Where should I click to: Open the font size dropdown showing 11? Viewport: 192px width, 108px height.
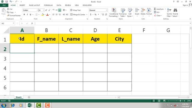43,10
